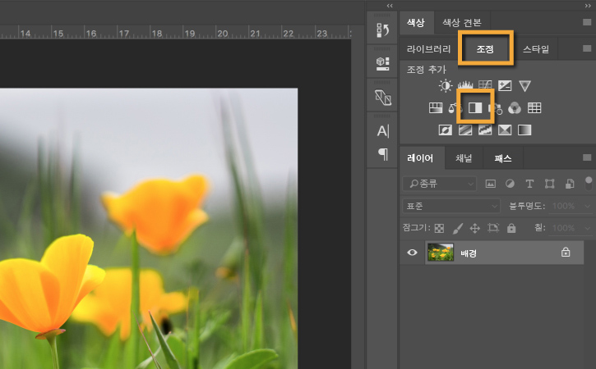The image size is (596, 369).
Task: Open the 종류 layer filter dropdown
Action: (439, 184)
